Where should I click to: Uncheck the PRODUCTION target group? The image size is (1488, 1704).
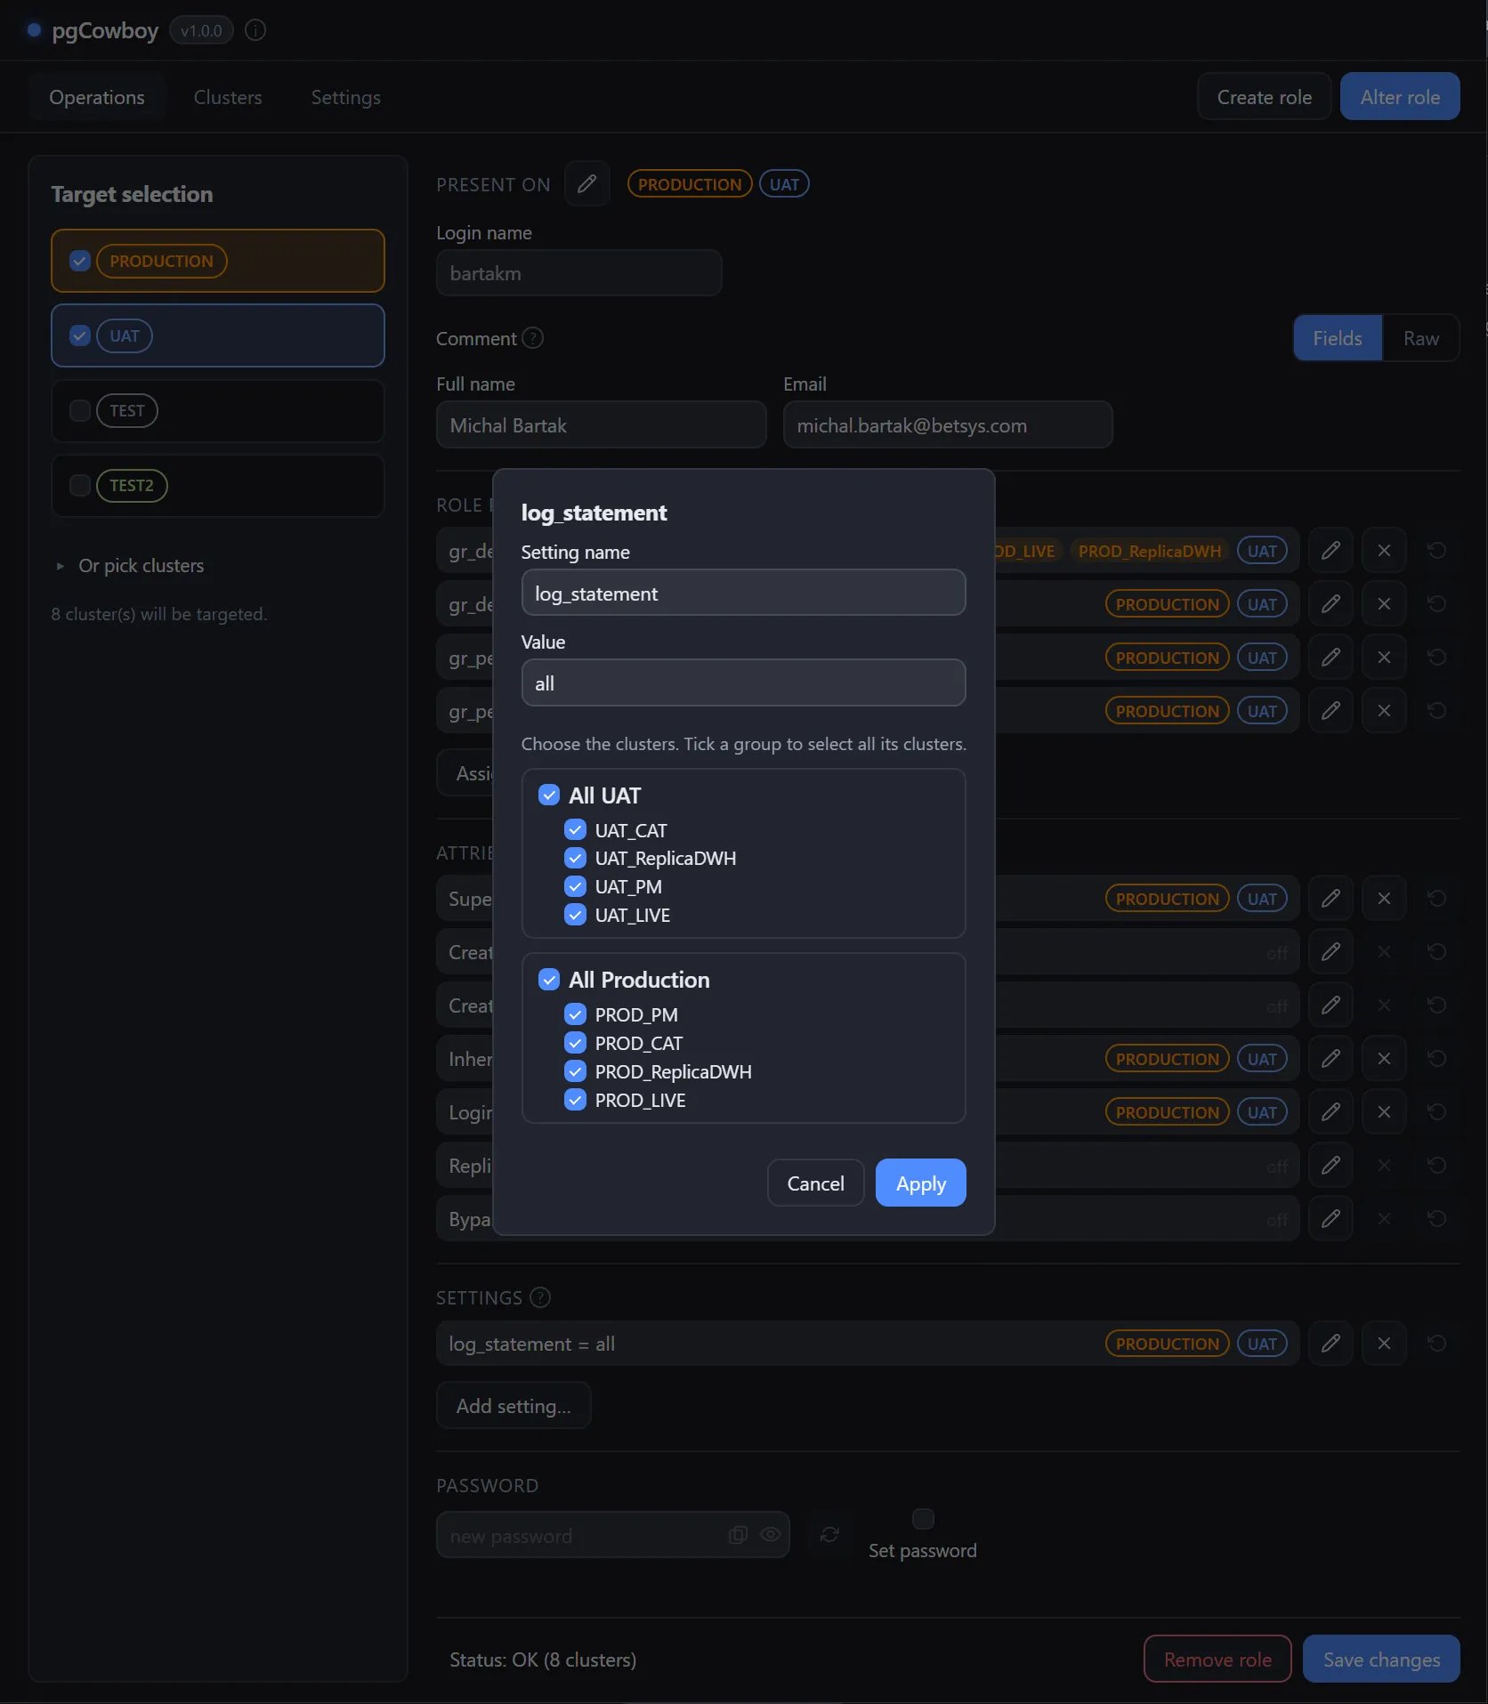[80, 261]
